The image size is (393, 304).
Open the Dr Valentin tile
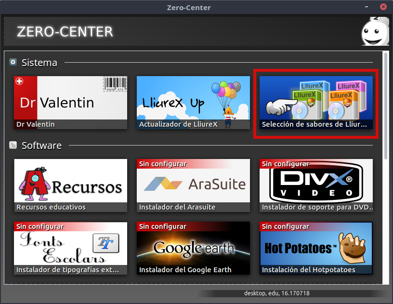click(70, 102)
